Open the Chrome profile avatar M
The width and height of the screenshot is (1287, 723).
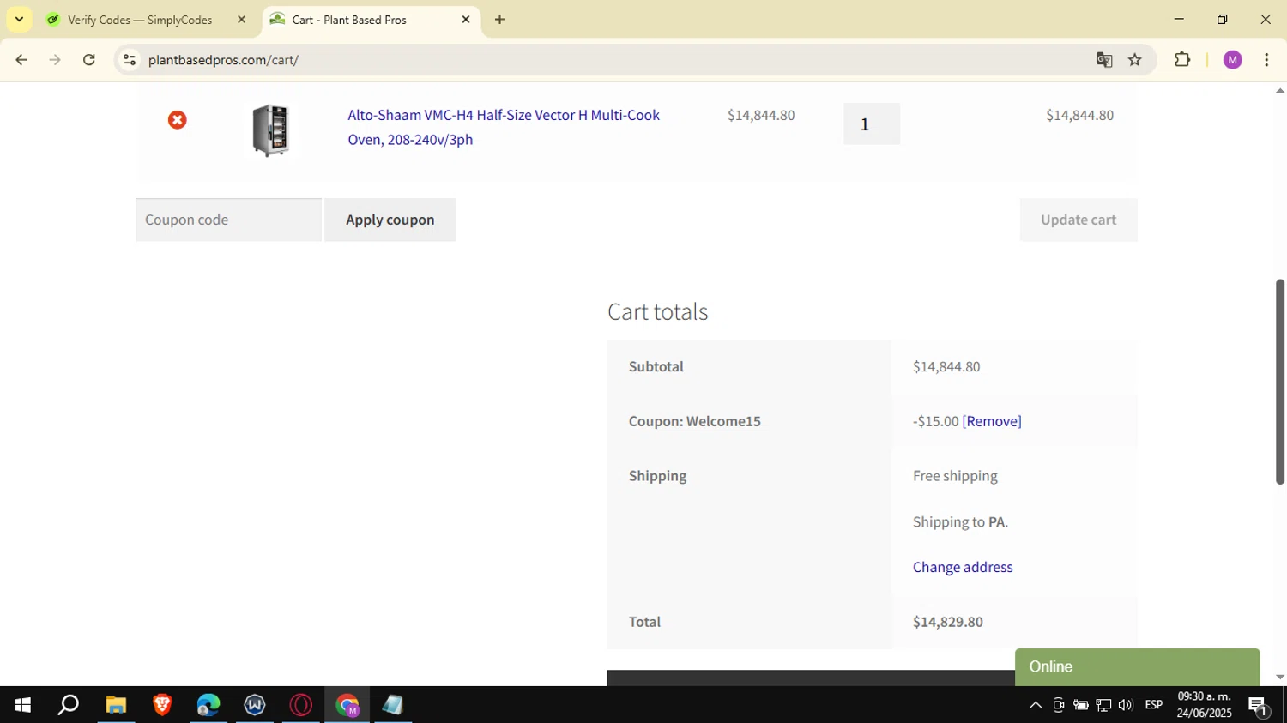click(1233, 60)
